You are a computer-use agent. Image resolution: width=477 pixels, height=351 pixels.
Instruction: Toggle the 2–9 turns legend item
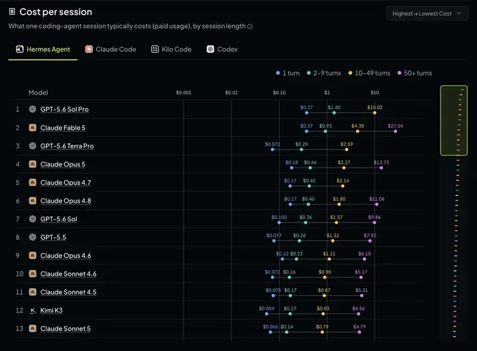point(324,73)
